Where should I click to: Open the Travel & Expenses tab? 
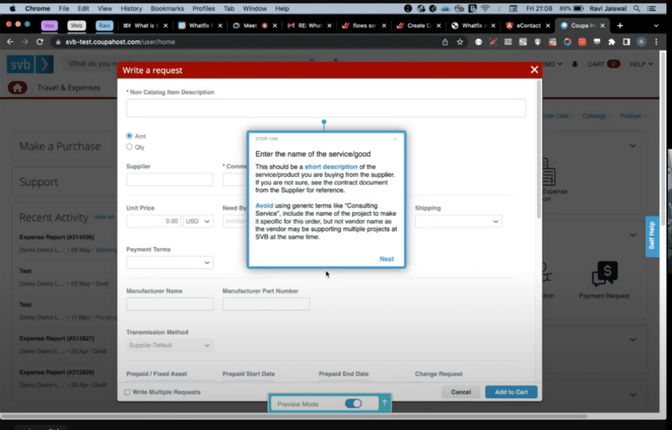(69, 87)
